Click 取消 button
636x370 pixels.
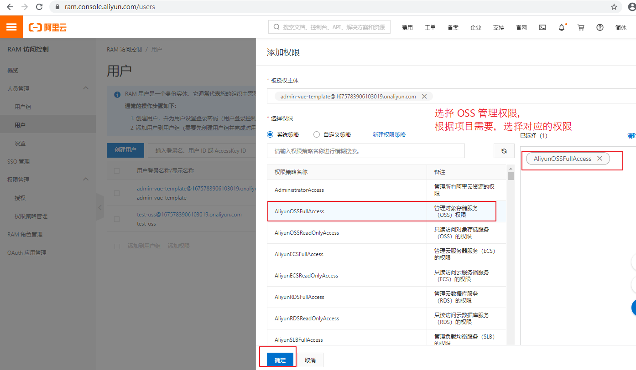coord(310,360)
